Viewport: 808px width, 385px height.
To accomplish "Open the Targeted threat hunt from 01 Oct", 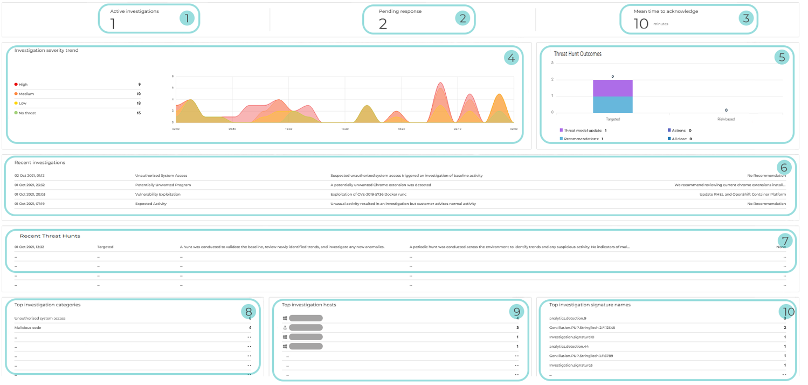I will click(105, 247).
